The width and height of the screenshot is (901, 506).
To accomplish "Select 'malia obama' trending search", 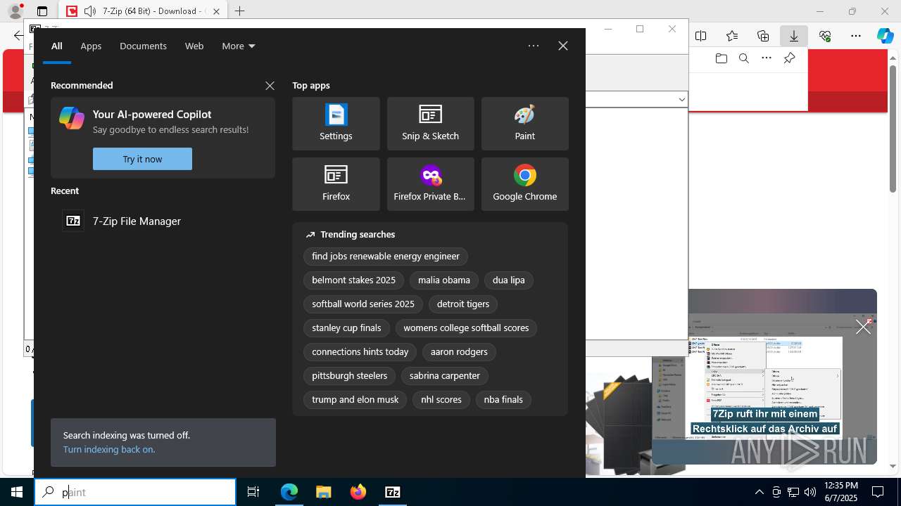I will pyautogui.click(x=444, y=280).
